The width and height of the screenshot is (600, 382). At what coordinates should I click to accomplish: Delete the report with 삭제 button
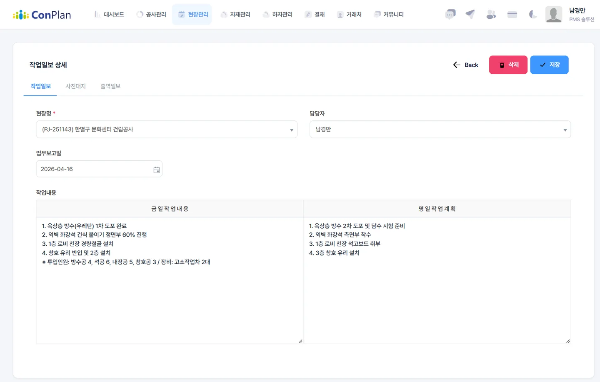pos(508,65)
